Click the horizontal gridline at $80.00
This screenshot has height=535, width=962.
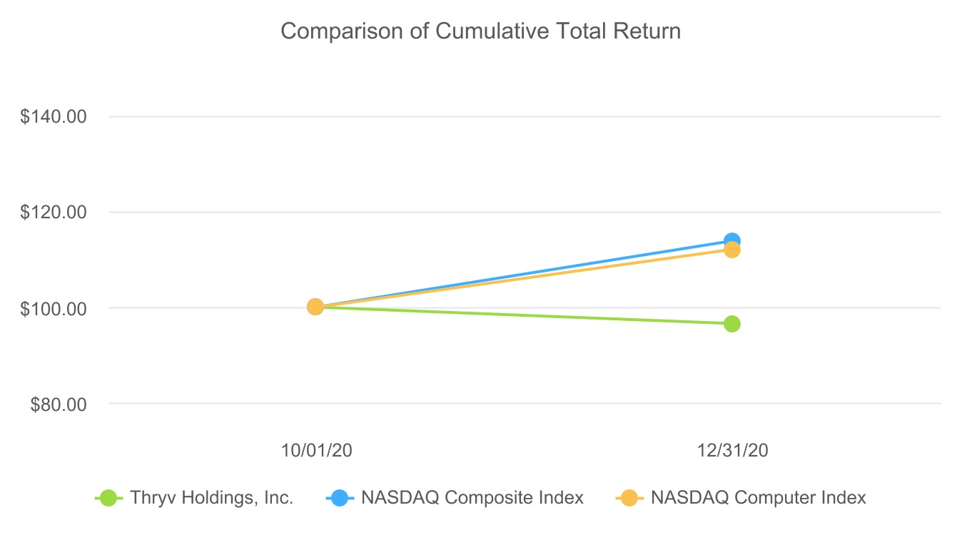tap(500, 404)
